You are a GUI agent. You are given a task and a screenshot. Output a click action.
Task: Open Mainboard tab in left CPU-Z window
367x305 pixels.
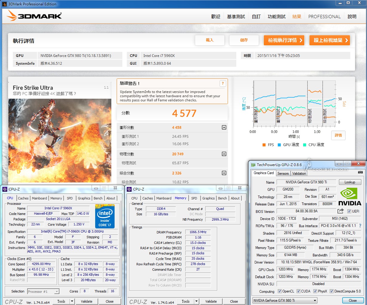pyautogui.click(x=39, y=198)
